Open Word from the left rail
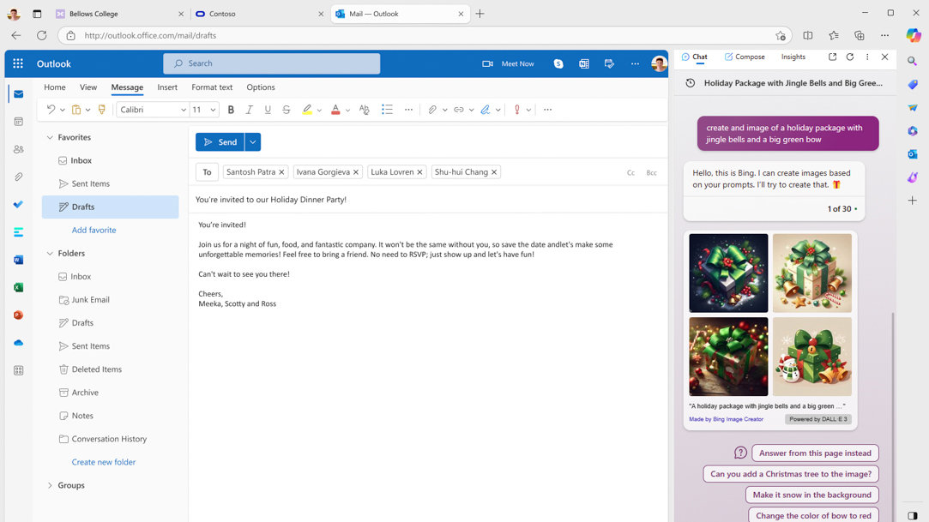Viewport: 929px width, 522px height. pos(18,260)
